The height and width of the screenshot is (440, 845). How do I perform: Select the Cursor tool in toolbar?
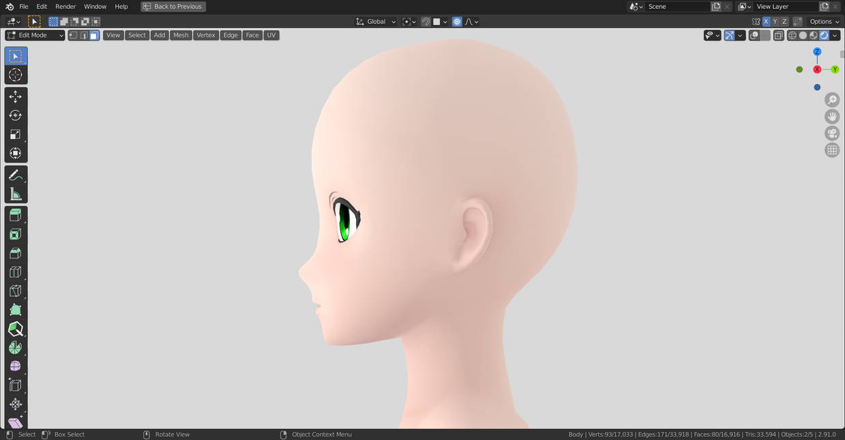tap(16, 75)
